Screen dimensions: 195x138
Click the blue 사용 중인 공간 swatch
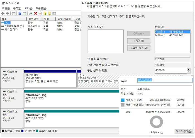coord(123,100)
